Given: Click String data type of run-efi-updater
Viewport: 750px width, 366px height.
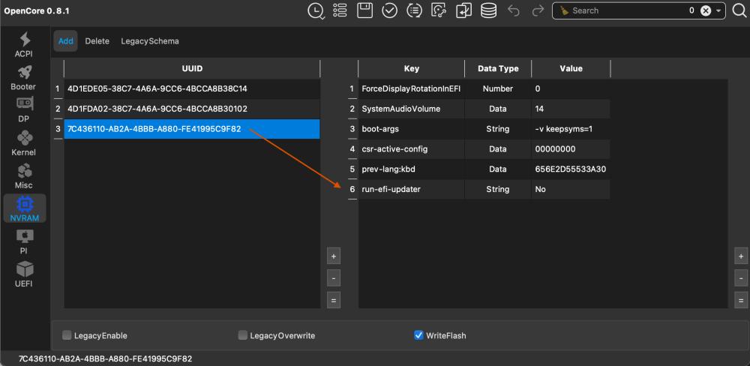Looking at the screenshot, I should (497, 190).
